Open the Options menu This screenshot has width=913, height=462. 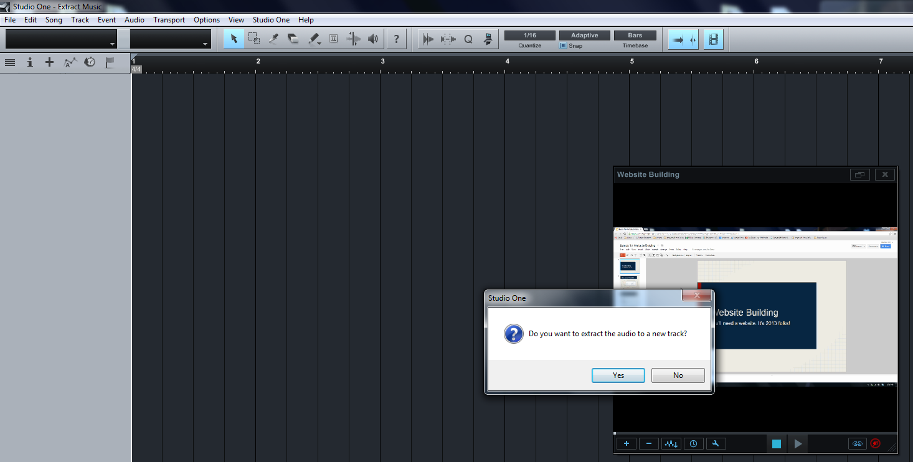(x=207, y=20)
